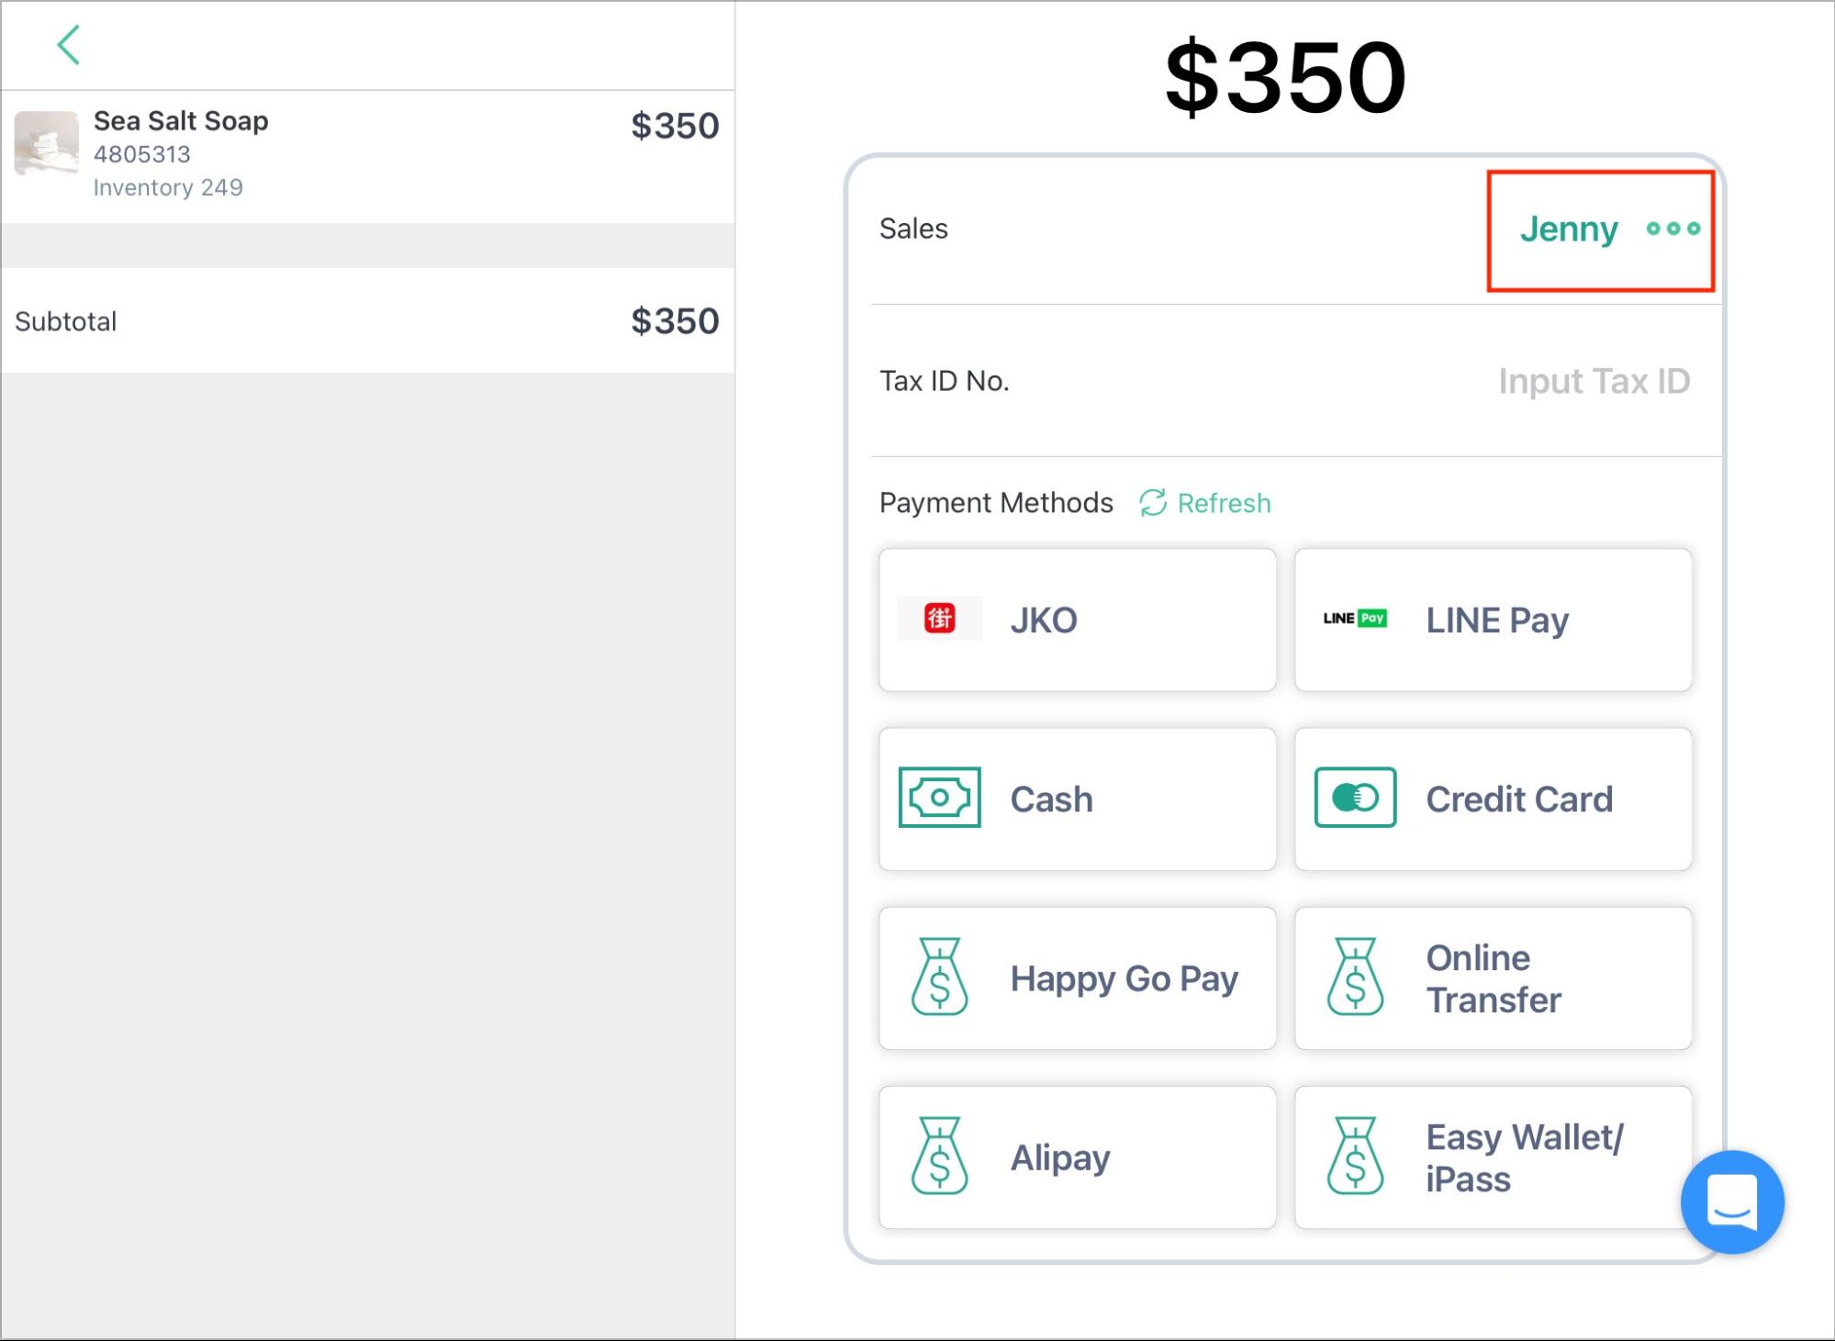This screenshot has height=1341, width=1835.
Task: Select sales staff name Jenny
Action: coord(1568,229)
